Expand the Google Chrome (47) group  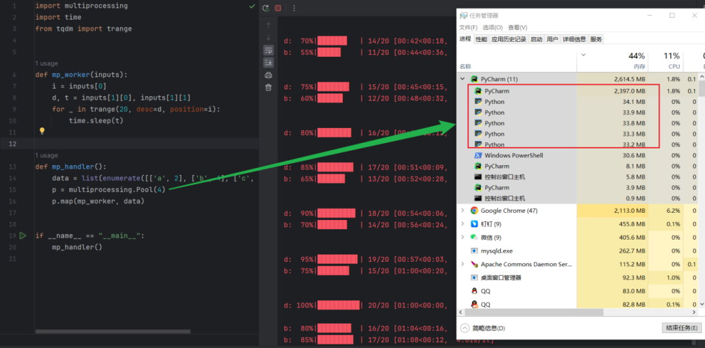462,210
